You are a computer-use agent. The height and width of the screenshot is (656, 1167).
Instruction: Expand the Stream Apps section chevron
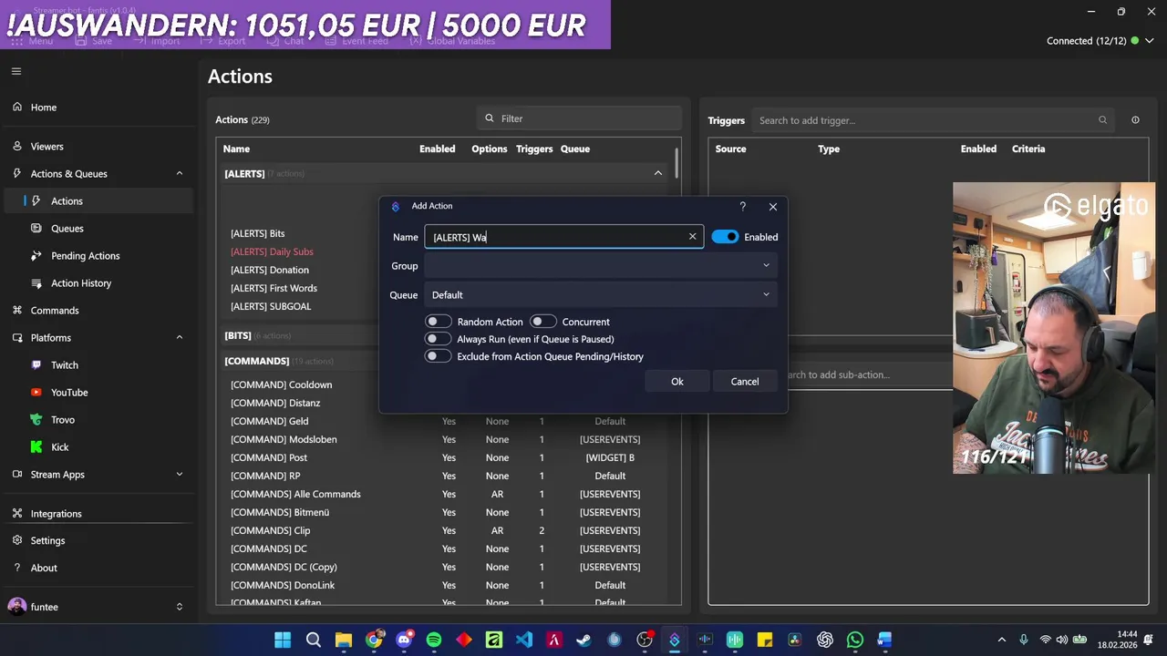tap(179, 474)
